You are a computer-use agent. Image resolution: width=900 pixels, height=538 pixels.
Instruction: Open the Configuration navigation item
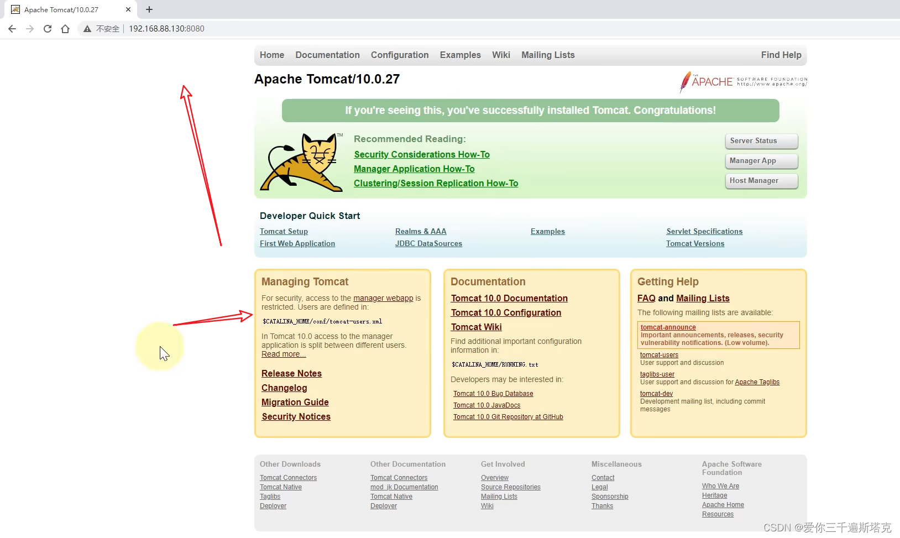tap(400, 55)
